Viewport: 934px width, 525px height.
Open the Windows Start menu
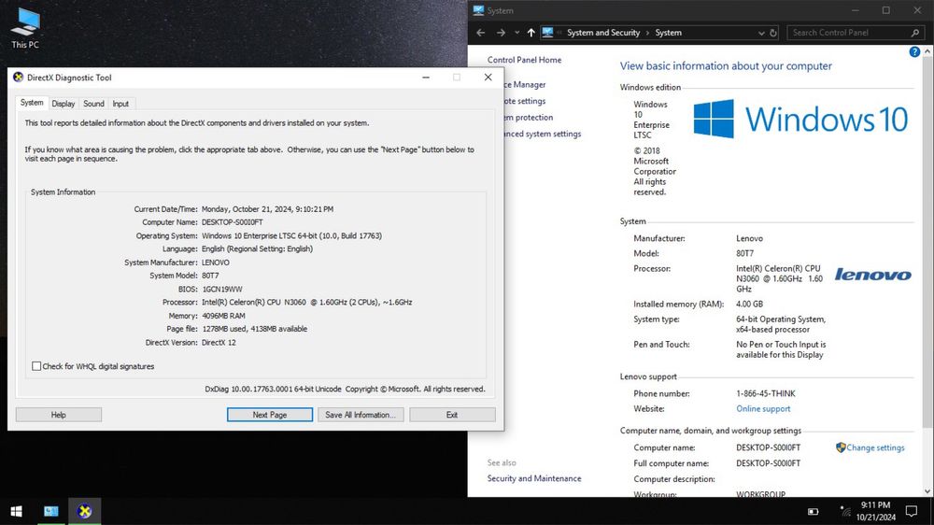pos(17,511)
